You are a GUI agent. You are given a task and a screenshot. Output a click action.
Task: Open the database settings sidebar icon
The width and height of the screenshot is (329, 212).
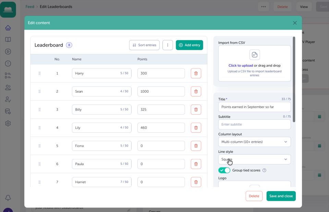(8, 111)
